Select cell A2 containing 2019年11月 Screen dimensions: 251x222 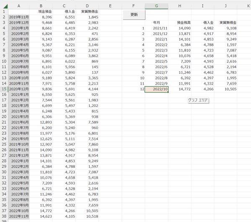(x=19, y=17)
